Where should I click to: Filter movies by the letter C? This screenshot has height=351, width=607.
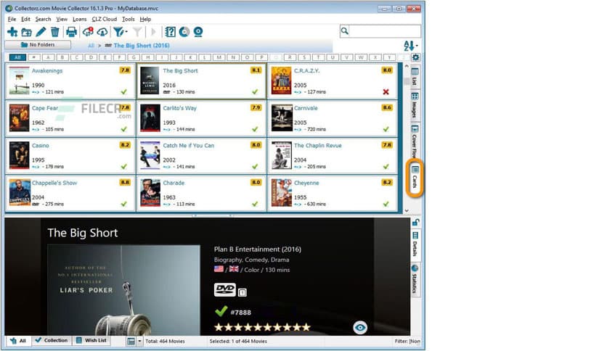click(x=77, y=57)
